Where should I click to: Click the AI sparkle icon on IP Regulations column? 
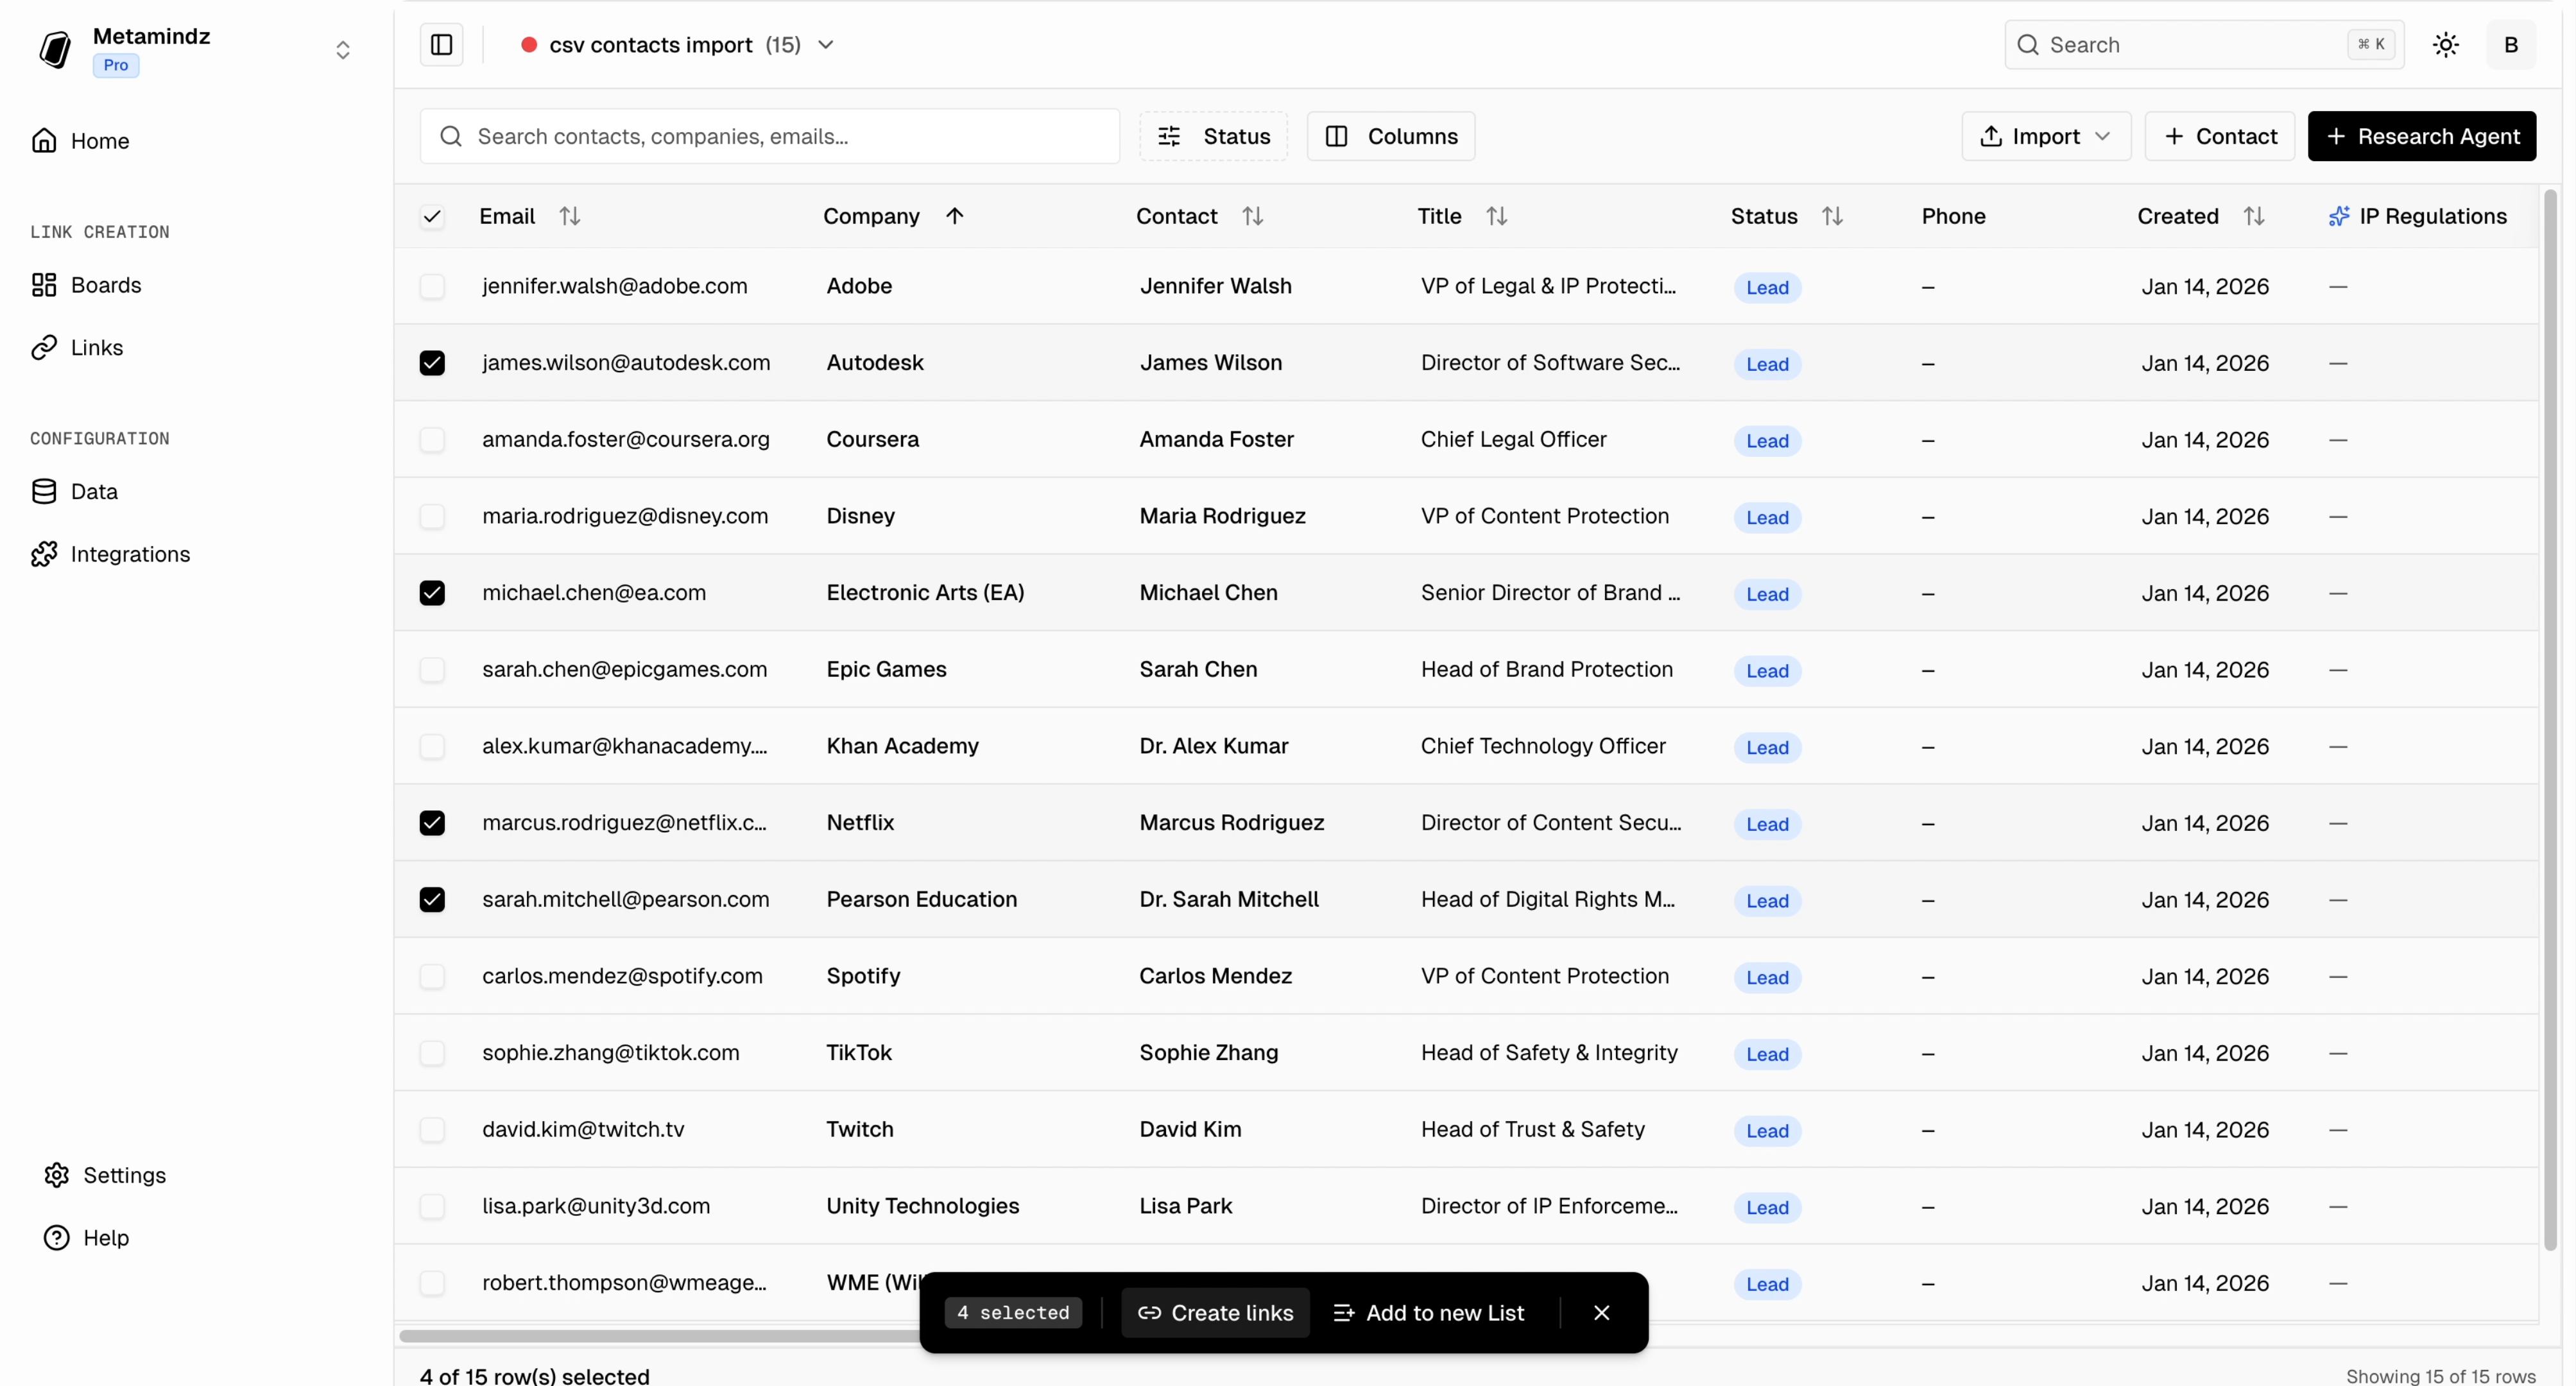(2340, 215)
